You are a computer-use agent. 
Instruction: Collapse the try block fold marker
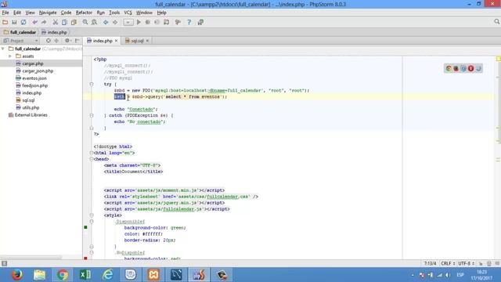(92, 84)
